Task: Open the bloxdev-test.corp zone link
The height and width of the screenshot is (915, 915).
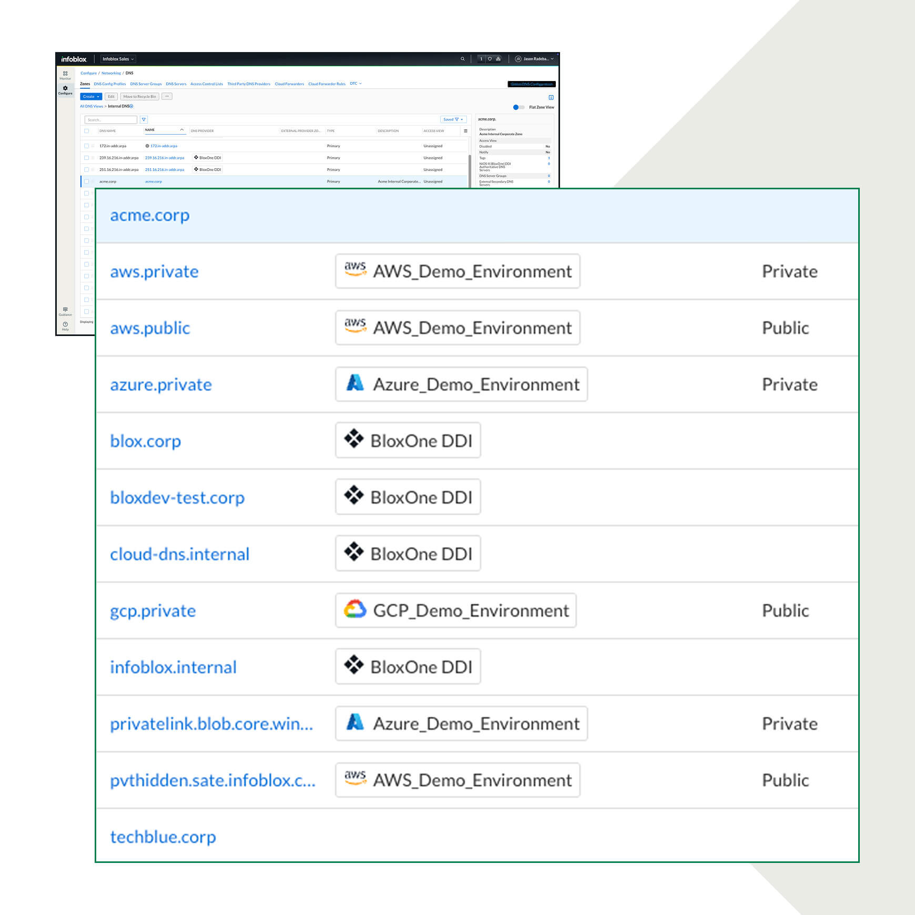Action: pyautogui.click(x=177, y=497)
